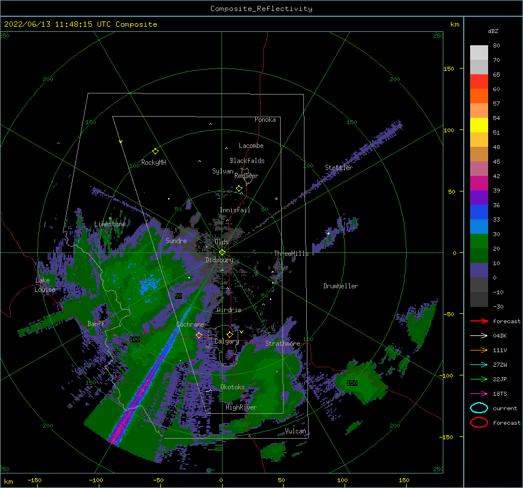Image resolution: width=523 pixels, height=488 pixels.
Task: Click the orange 111V arrow icon
Action: tap(479, 350)
